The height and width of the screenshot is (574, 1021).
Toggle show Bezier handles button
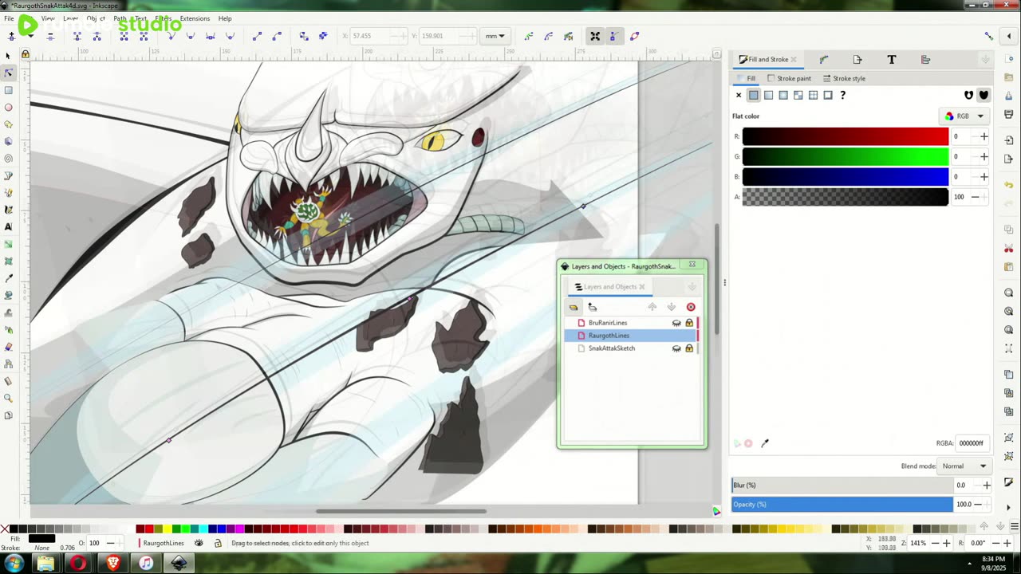coord(613,36)
